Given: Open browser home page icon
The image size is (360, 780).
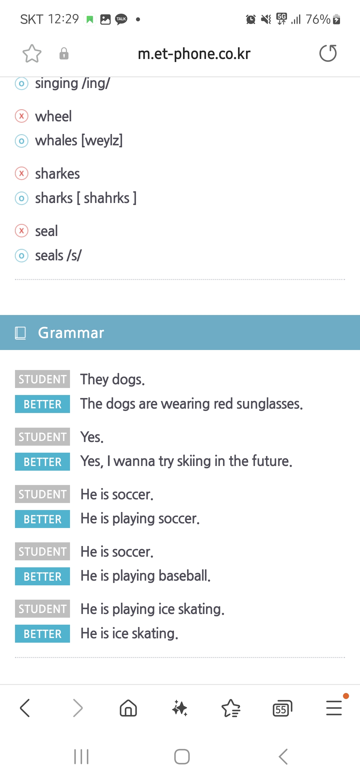Looking at the screenshot, I should (128, 708).
